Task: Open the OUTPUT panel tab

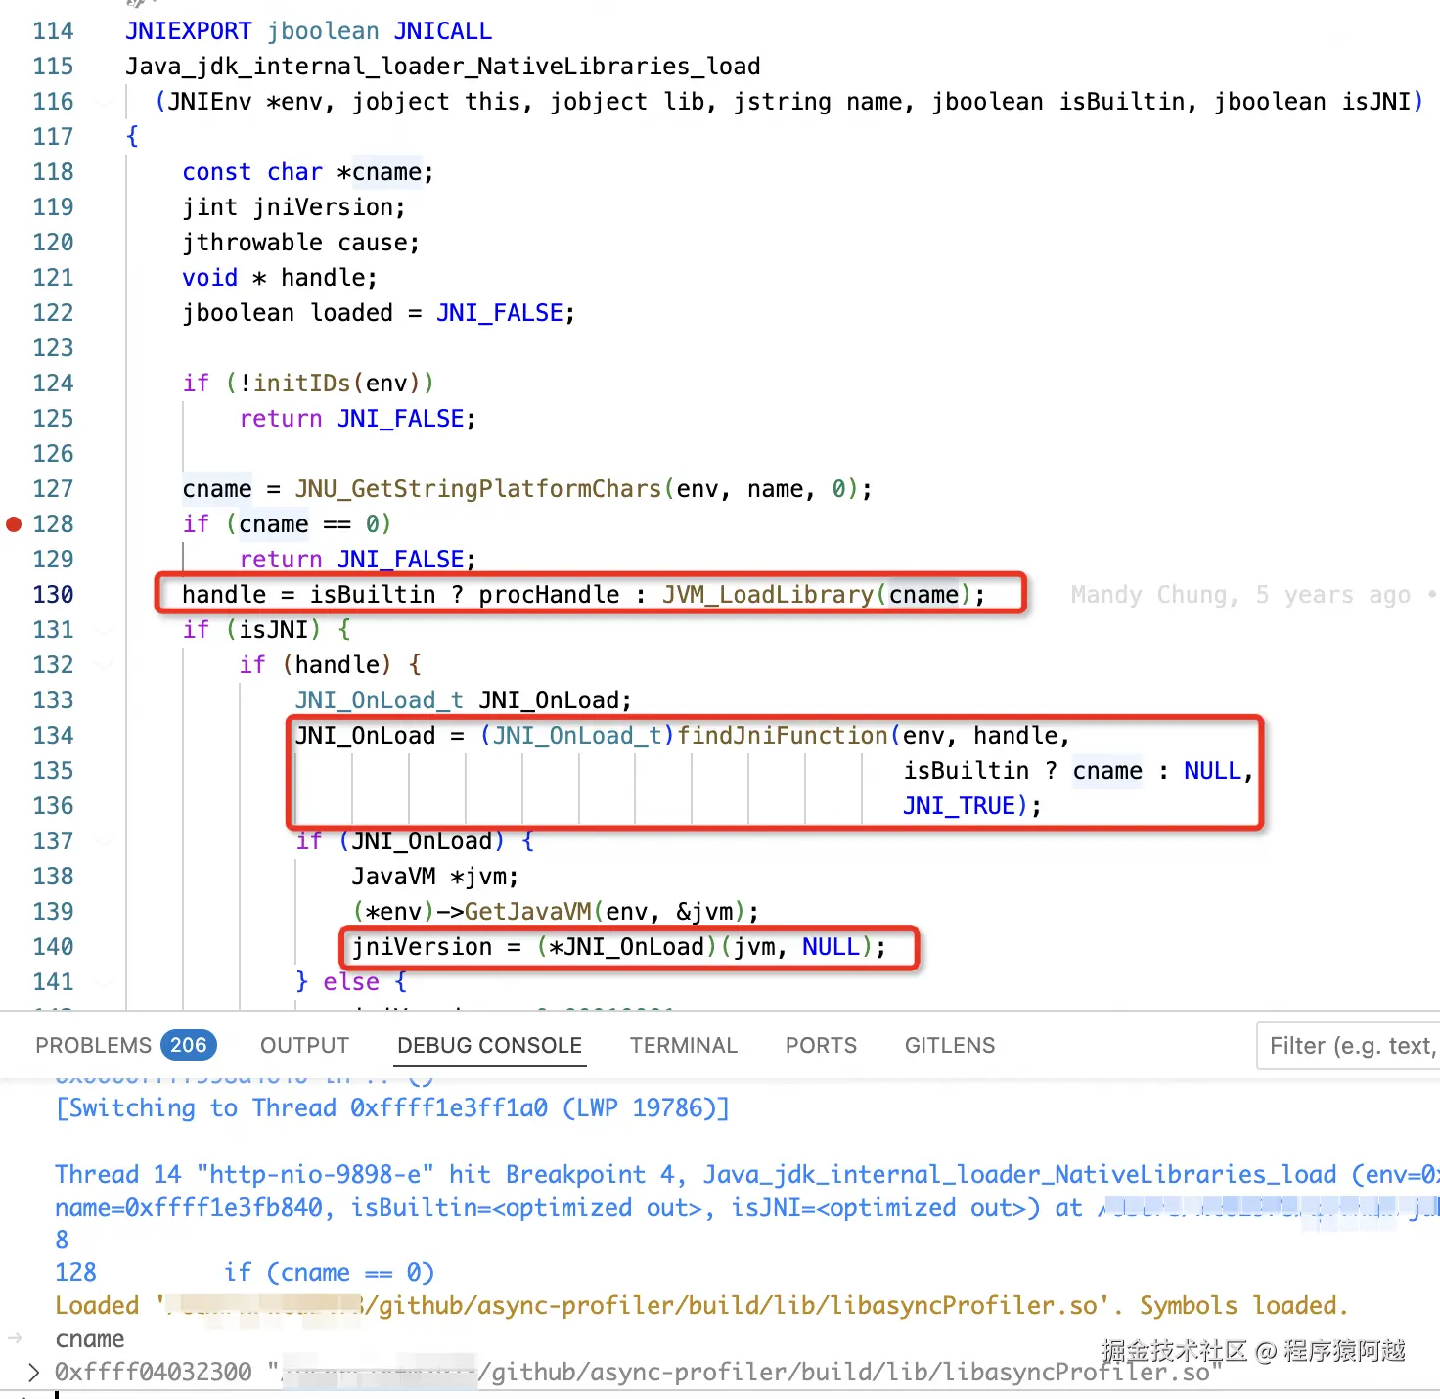Action: click(x=304, y=1045)
